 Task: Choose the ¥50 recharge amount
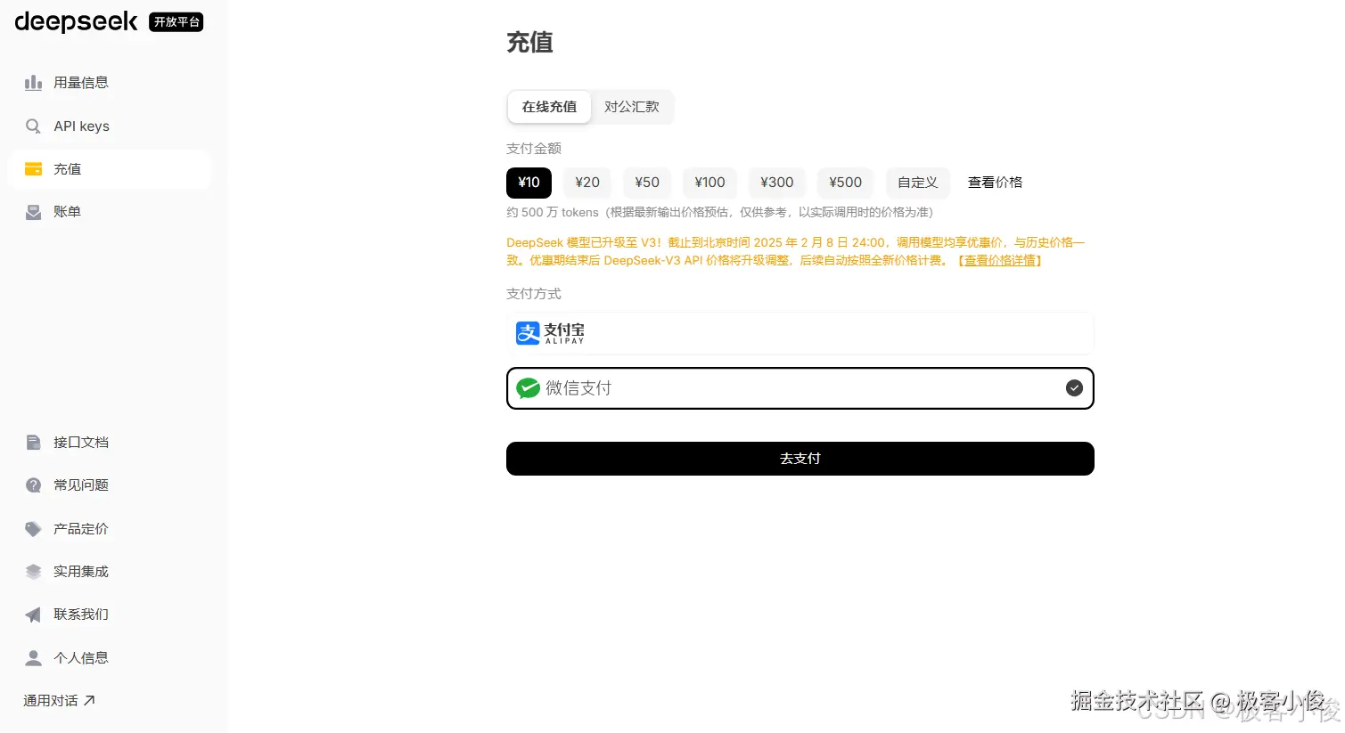pos(647,183)
